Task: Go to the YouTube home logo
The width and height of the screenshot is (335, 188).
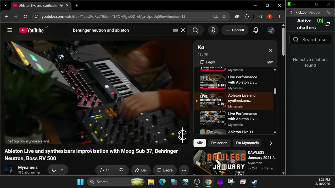Action: (31, 30)
